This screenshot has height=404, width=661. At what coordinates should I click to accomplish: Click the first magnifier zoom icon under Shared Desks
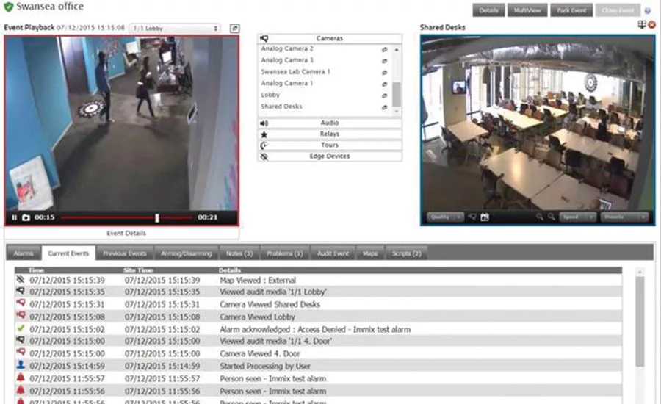(x=539, y=217)
